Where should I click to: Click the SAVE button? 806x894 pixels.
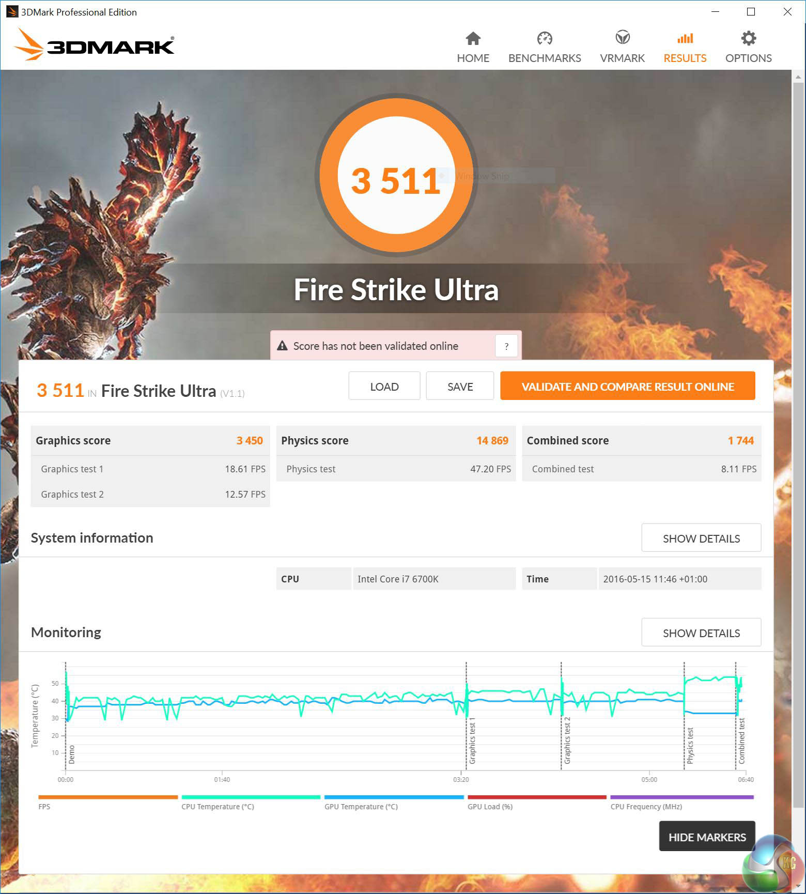tap(460, 386)
